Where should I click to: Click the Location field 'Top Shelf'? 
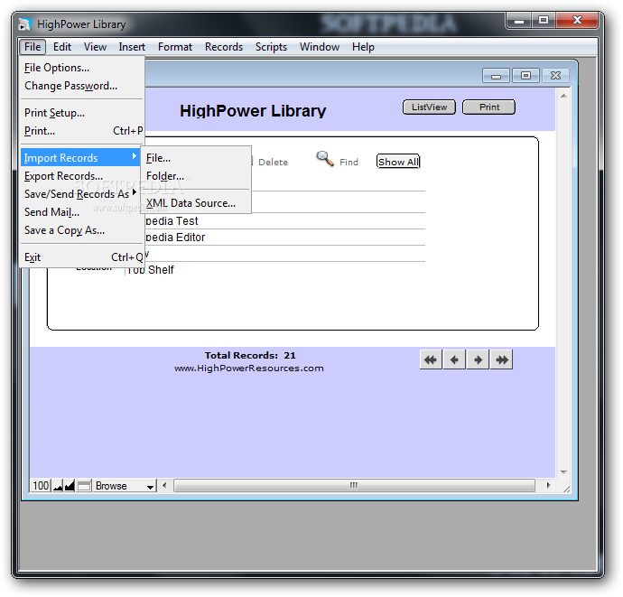click(275, 270)
